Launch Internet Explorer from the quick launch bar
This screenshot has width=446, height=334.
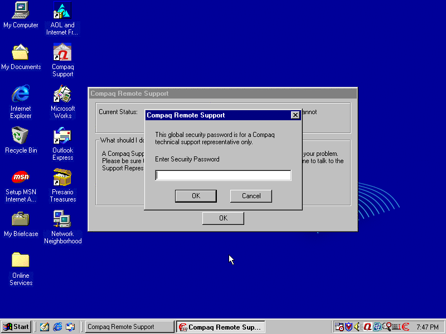click(x=57, y=327)
